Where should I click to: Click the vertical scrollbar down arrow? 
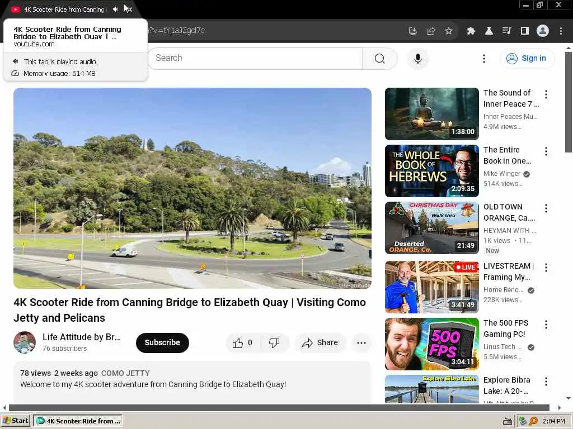click(x=569, y=398)
